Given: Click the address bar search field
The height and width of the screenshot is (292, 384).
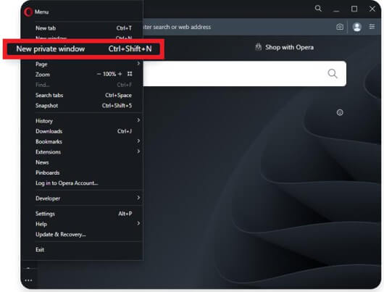Looking at the screenshot, I should (x=238, y=27).
